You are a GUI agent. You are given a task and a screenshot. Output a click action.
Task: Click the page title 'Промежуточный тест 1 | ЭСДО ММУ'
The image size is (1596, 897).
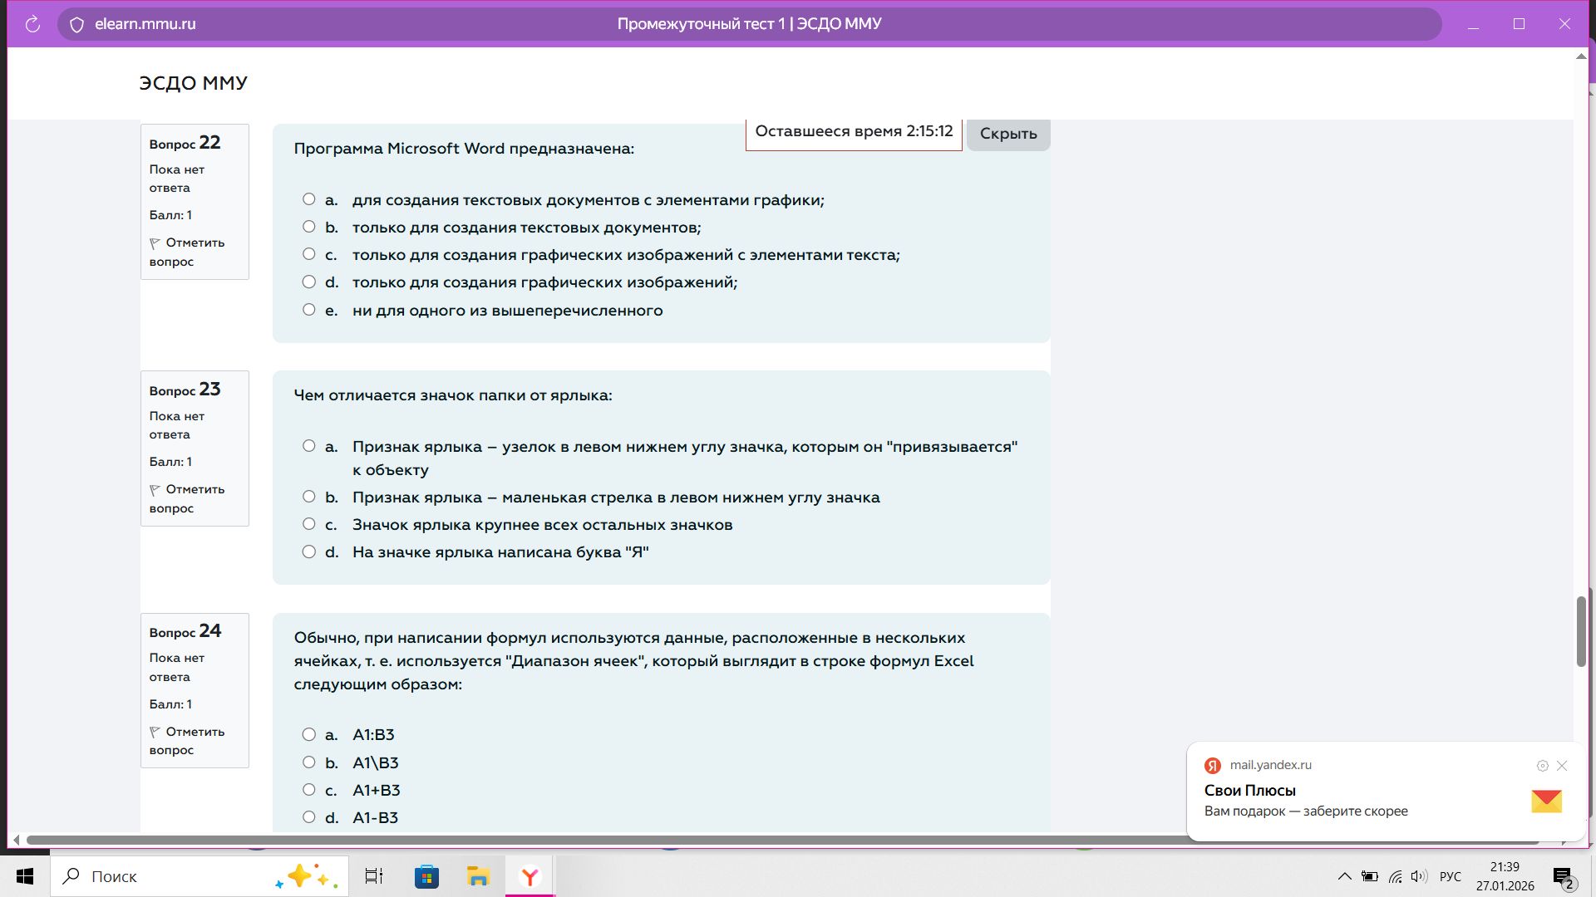[749, 24]
